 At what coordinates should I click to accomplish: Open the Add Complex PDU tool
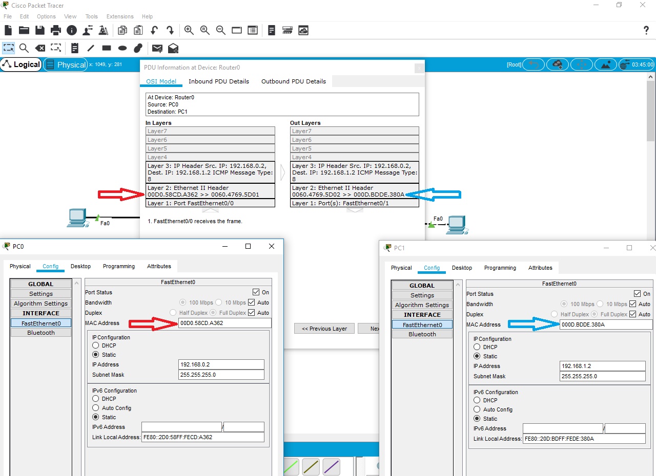point(173,48)
